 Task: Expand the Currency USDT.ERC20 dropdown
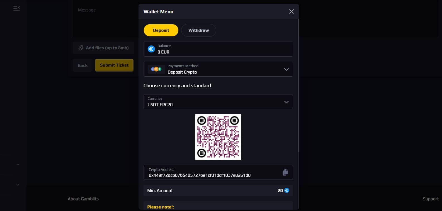coord(286,102)
